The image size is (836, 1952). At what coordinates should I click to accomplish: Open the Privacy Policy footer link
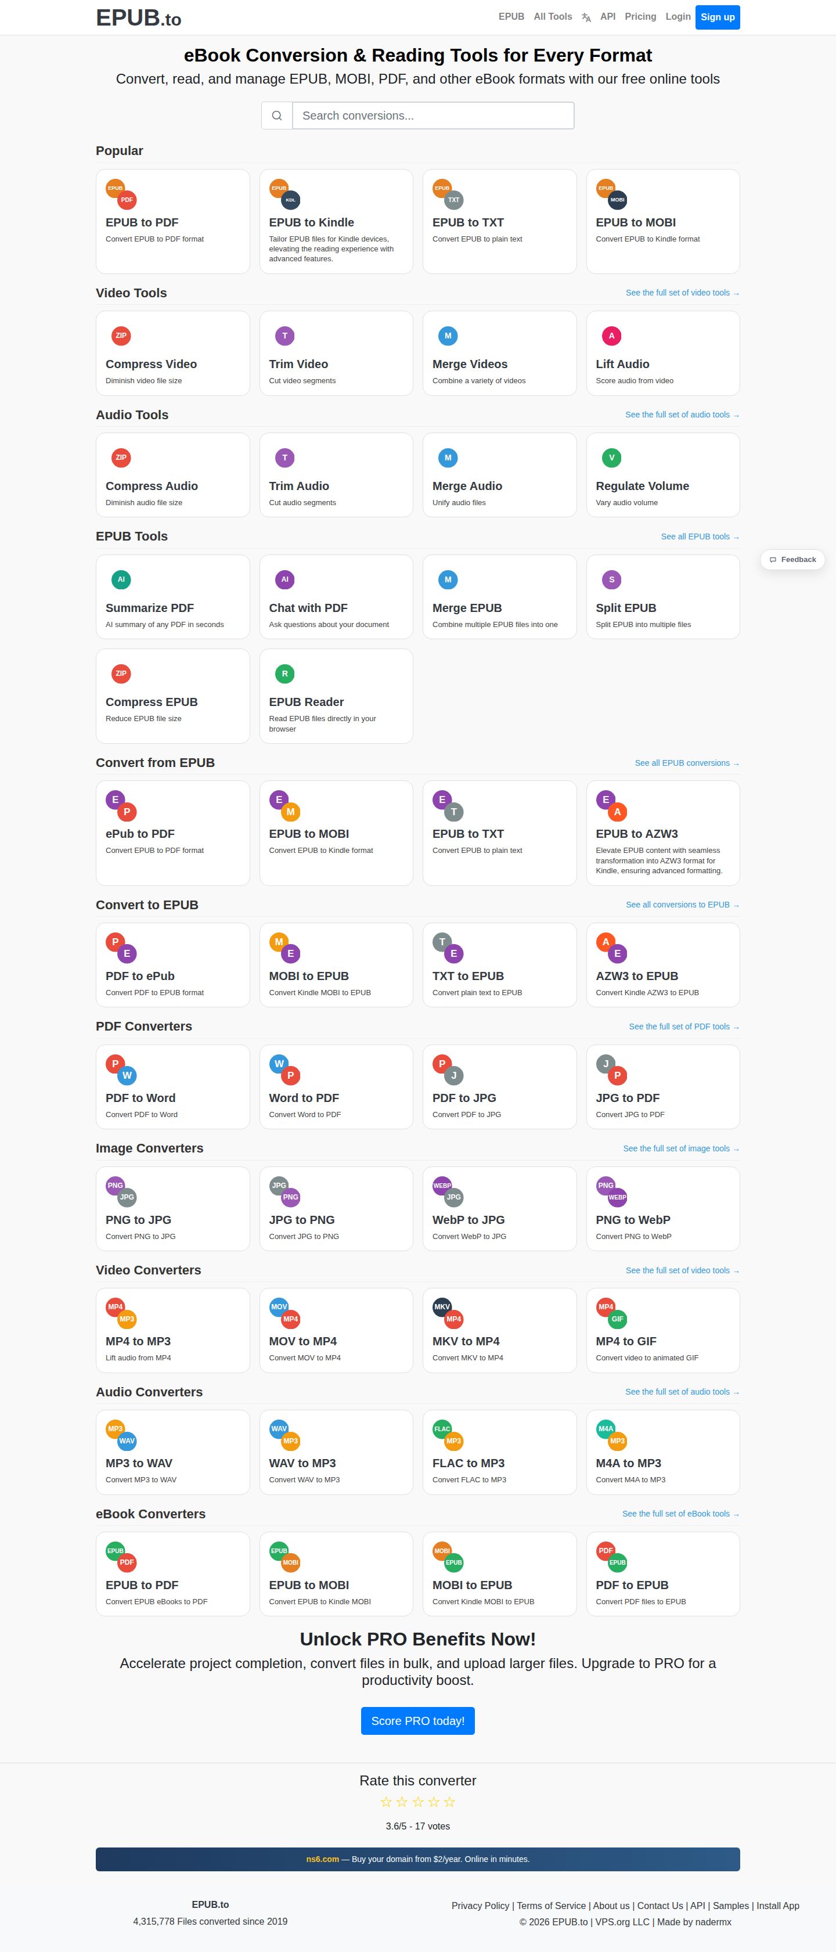[481, 1906]
